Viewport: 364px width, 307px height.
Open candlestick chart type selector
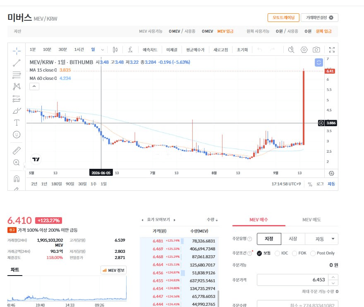point(115,50)
